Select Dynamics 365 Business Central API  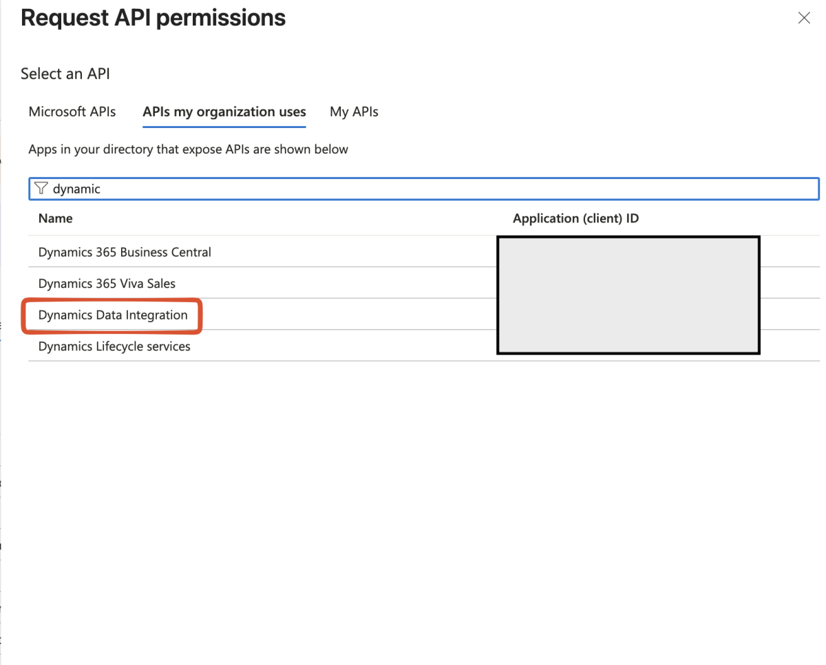click(125, 252)
